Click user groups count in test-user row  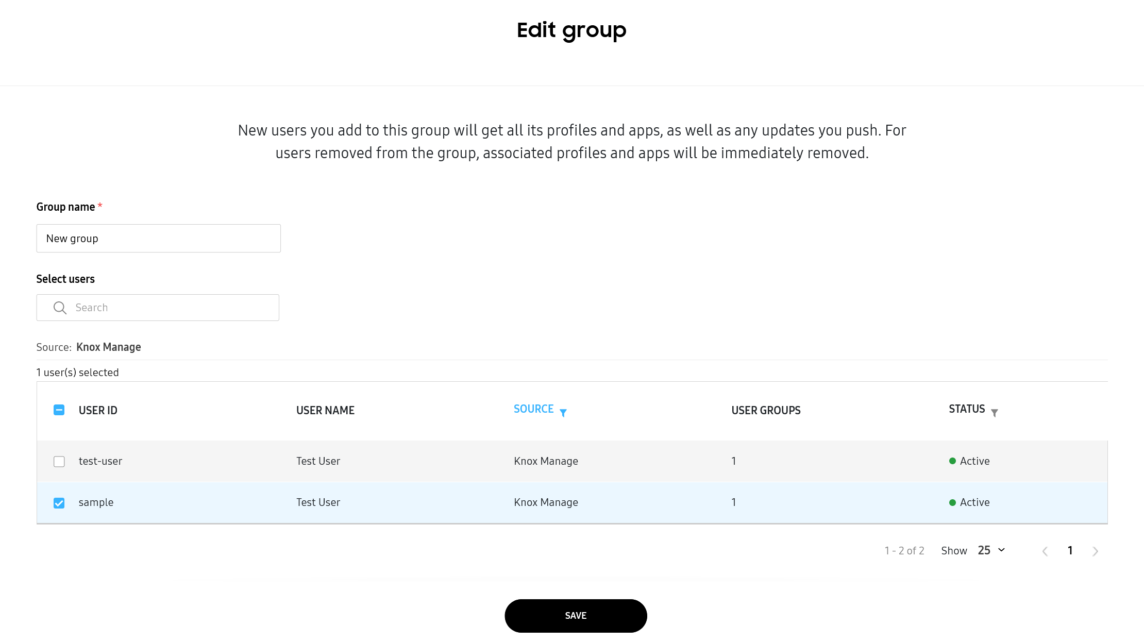point(734,461)
